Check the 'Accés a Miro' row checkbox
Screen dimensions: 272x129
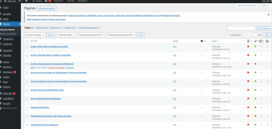(27, 47)
